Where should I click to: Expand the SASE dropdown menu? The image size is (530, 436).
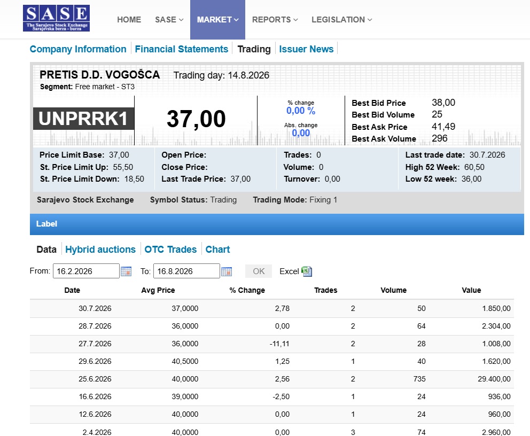(x=169, y=20)
